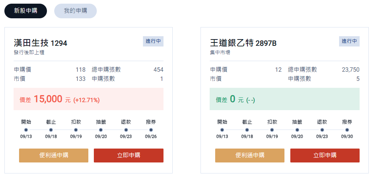The image size is (375, 176).
Task: Click the 扣款 09/19 marker on 漢田生技 timeline
Action: (x=76, y=130)
